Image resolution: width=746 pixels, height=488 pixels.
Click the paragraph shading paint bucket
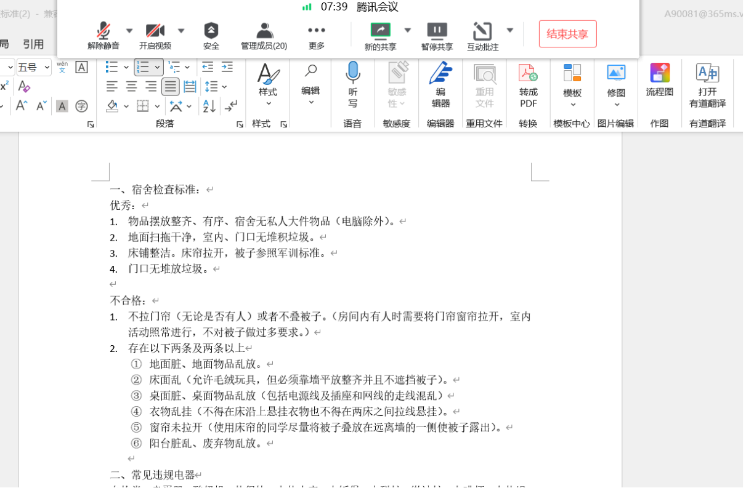click(112, 106)
